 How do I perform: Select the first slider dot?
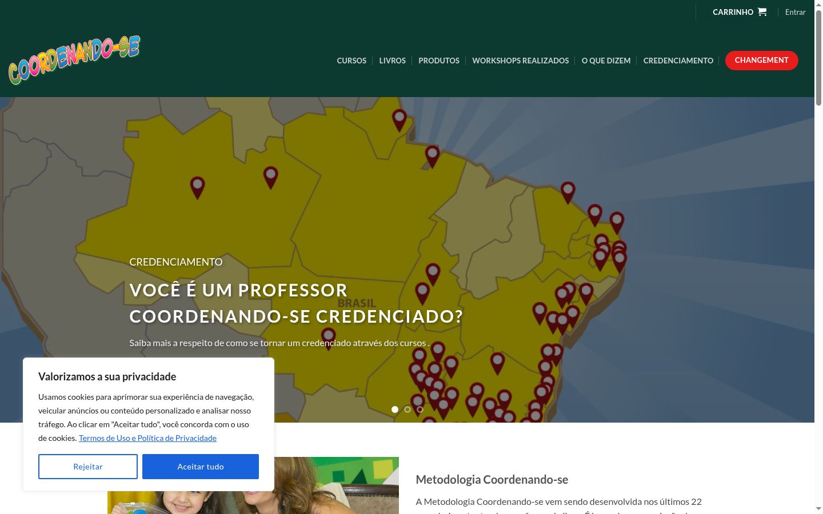point(395,409)
